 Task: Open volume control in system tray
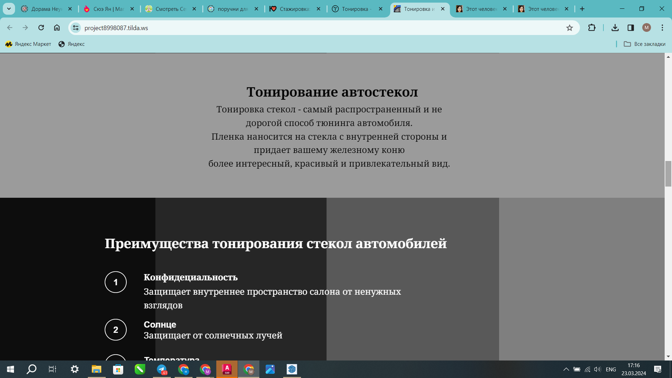tap(597, 369)
